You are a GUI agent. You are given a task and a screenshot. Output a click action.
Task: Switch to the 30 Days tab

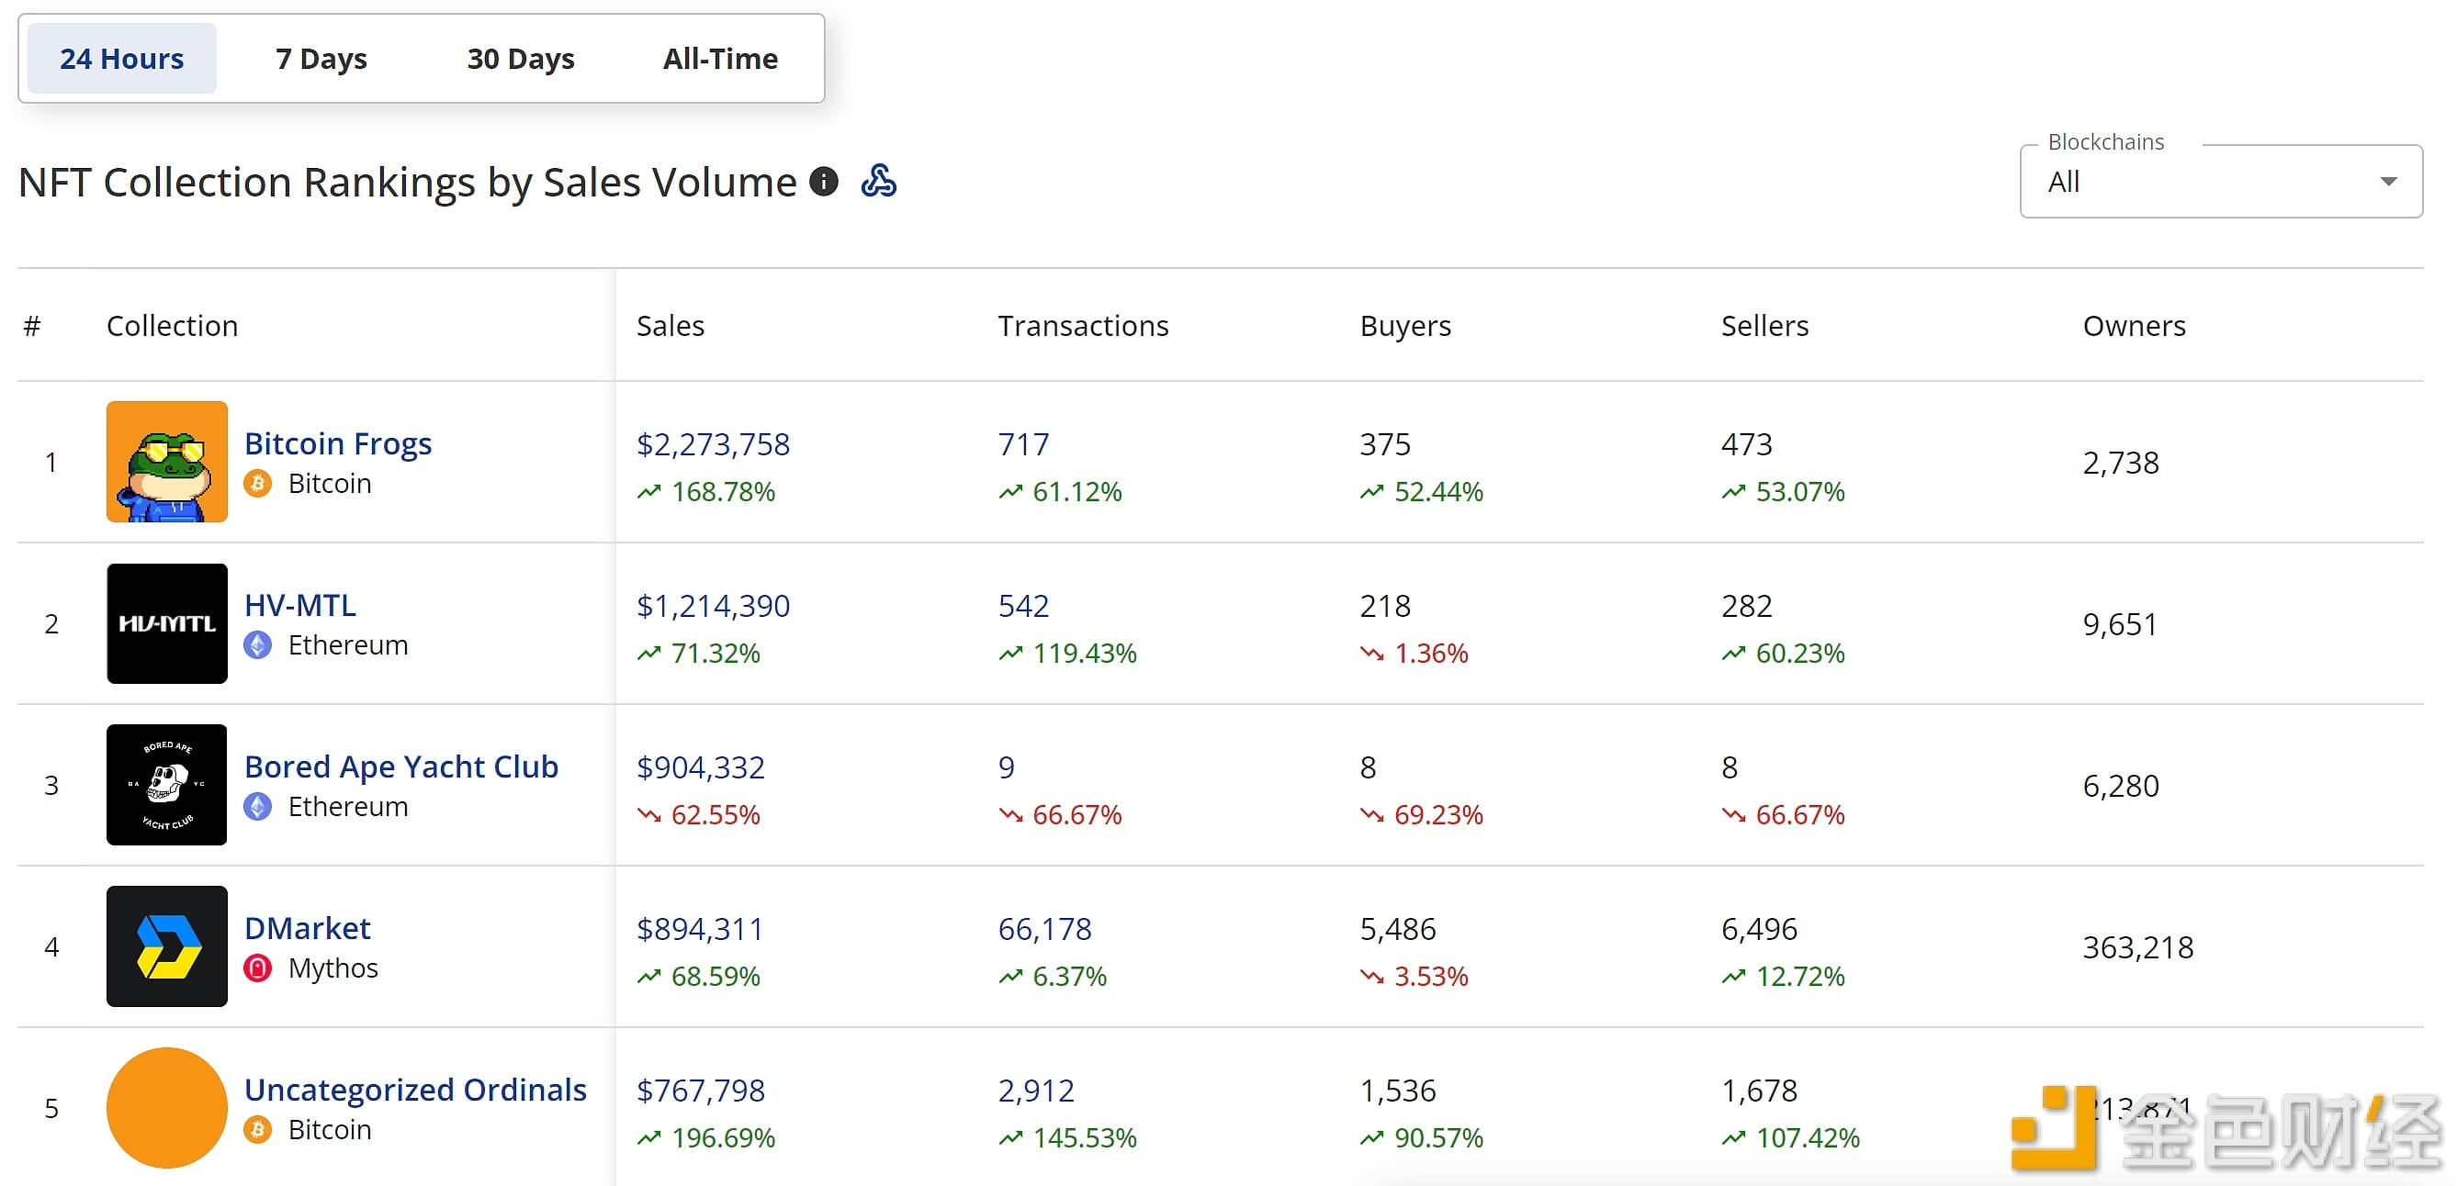point(520,58)
